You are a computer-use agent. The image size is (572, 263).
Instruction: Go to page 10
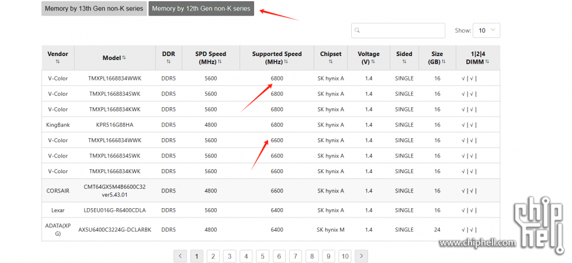coord(345,257)
